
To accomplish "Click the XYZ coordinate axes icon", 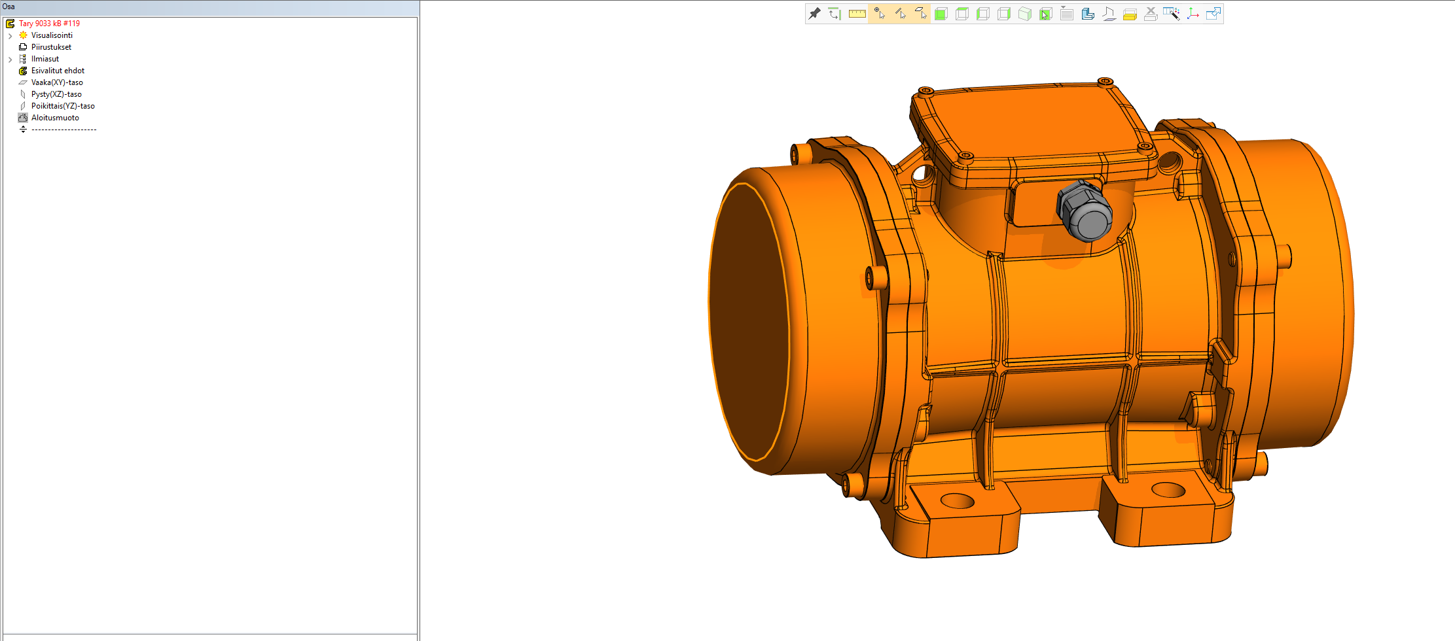I will click(x=1193, y=14).
